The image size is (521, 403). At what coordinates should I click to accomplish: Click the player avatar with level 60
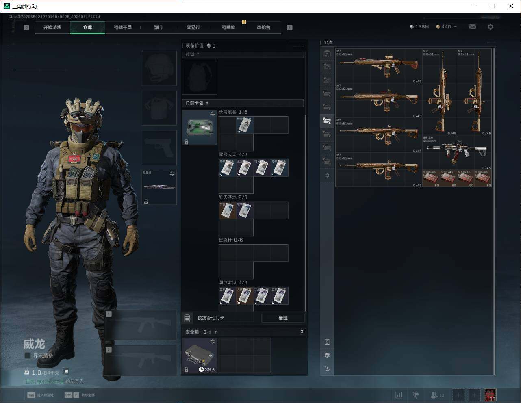490,395
